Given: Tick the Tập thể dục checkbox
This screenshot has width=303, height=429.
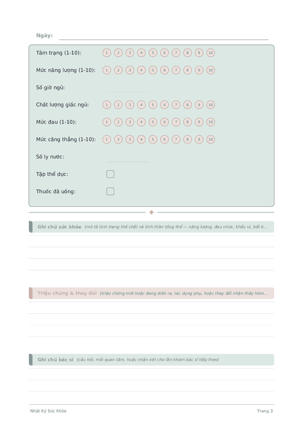Looking at the screenshot, I should point(111,174).
